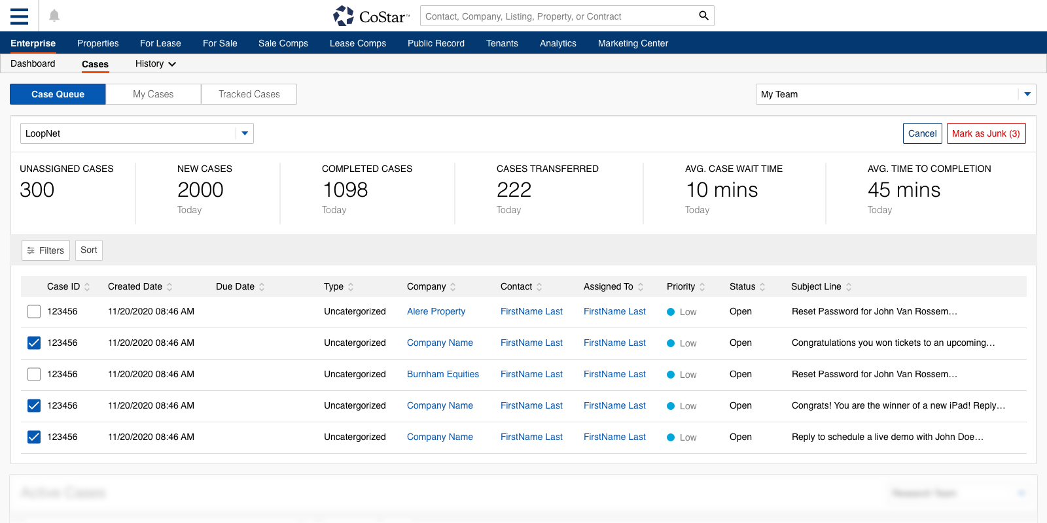Click the Cancel button

tap(923, 133)
